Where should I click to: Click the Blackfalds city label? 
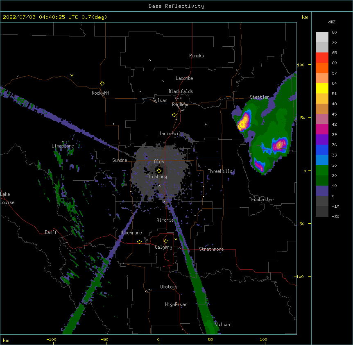181,91
